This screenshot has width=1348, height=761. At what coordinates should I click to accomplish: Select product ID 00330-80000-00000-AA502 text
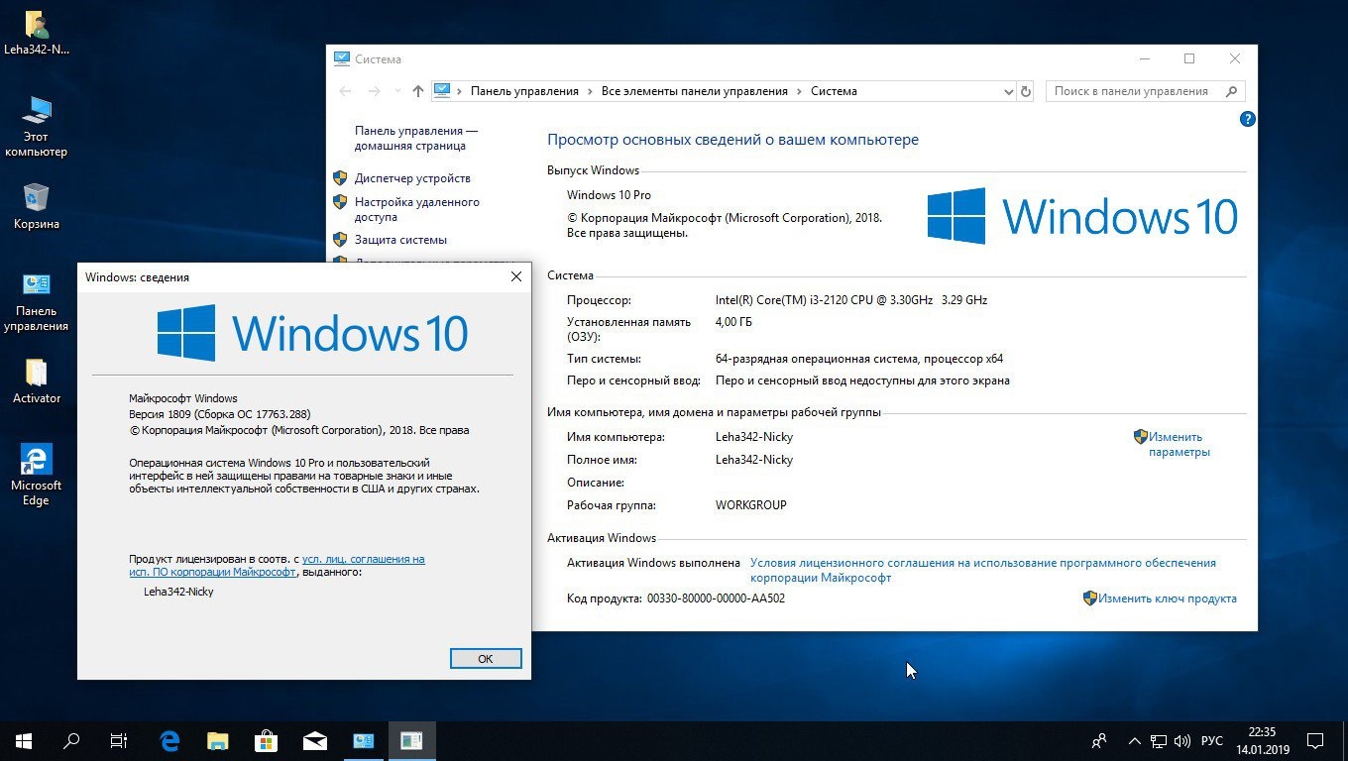pyautogui.click(x=716, y=598)
